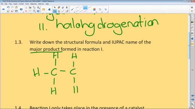The height and width of the screenshot is (109, 195).
Task: Redo the last undone action
Action: tap(12, 7)
